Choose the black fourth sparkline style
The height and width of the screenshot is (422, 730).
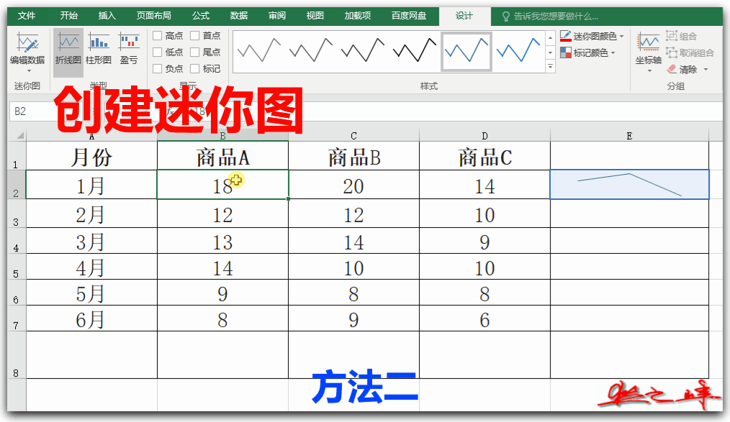(415, 51)
